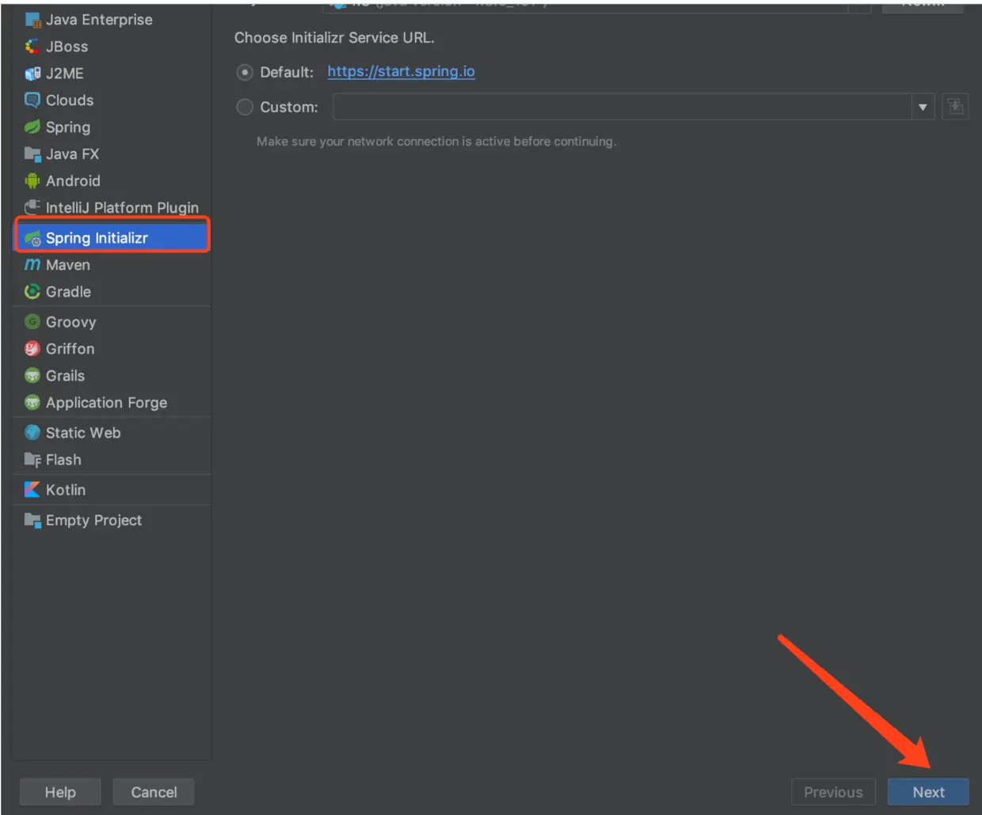Click the Empty Project folder icon
This screenshot has width=982, height=815.
(x=32, y=520)
